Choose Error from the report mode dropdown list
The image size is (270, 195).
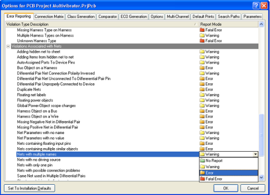click(228, 173)
